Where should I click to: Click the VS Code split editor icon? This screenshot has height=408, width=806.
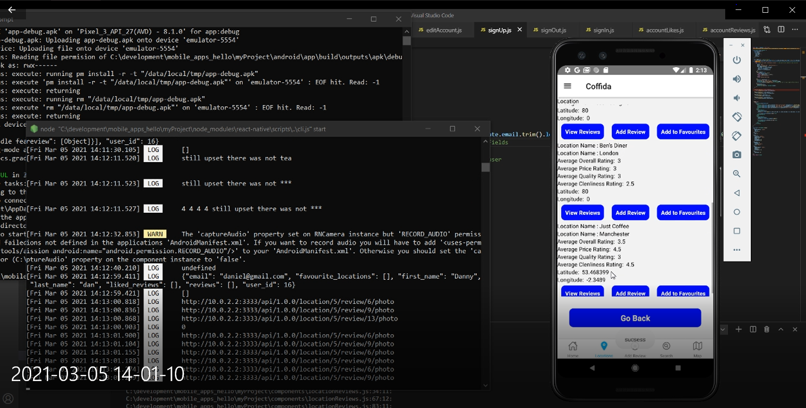(781, 30)
